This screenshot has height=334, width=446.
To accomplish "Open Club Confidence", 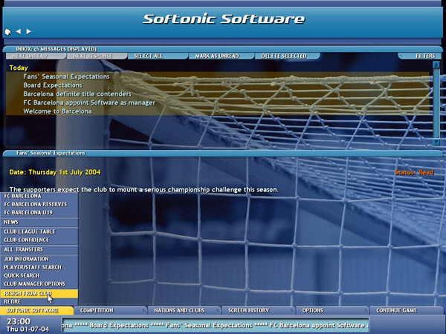I will (x=39, y=240).
